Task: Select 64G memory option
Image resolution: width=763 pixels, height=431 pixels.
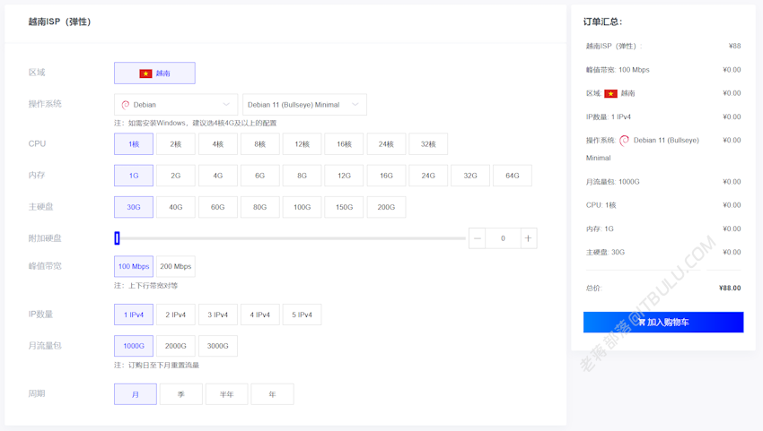Action: [x=513, y=176]
